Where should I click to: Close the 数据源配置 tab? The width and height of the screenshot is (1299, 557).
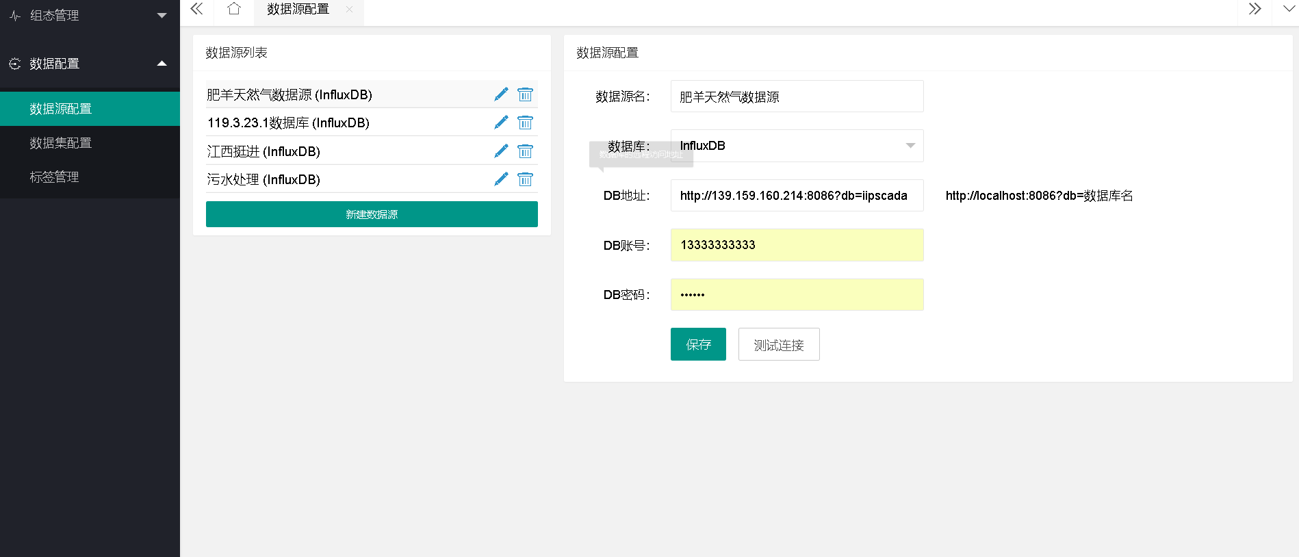349,9
